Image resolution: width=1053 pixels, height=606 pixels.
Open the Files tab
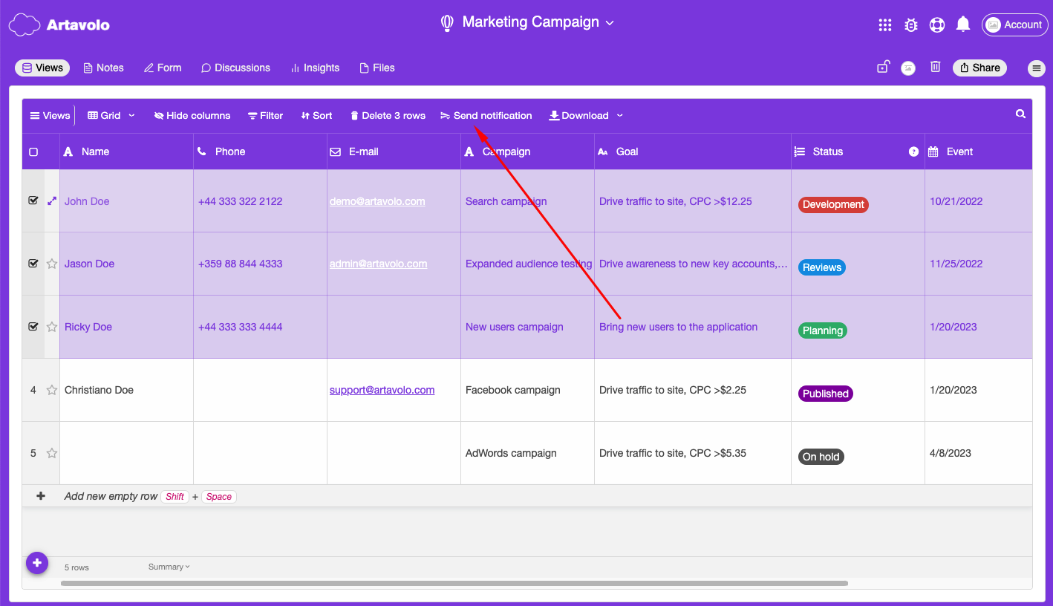377,68
